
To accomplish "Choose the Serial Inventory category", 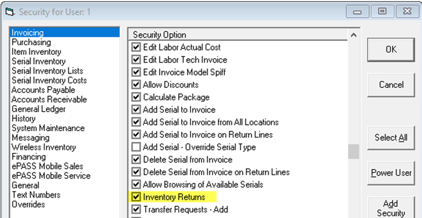I will (65, 61).
